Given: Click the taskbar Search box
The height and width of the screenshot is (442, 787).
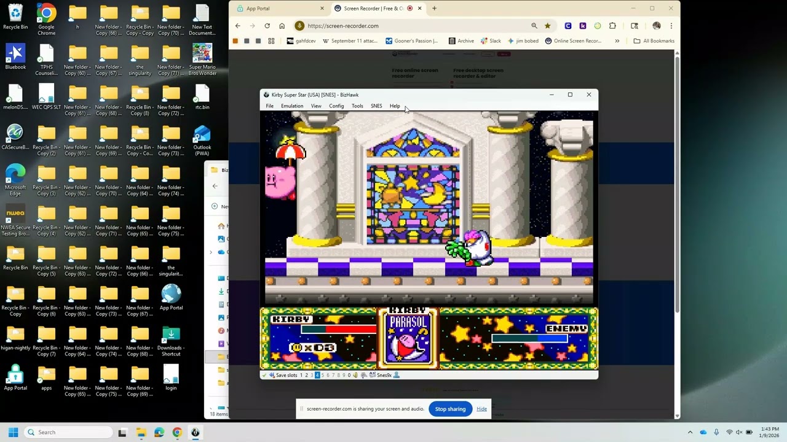Looking at the screenshot, I should tap(68, 432).
